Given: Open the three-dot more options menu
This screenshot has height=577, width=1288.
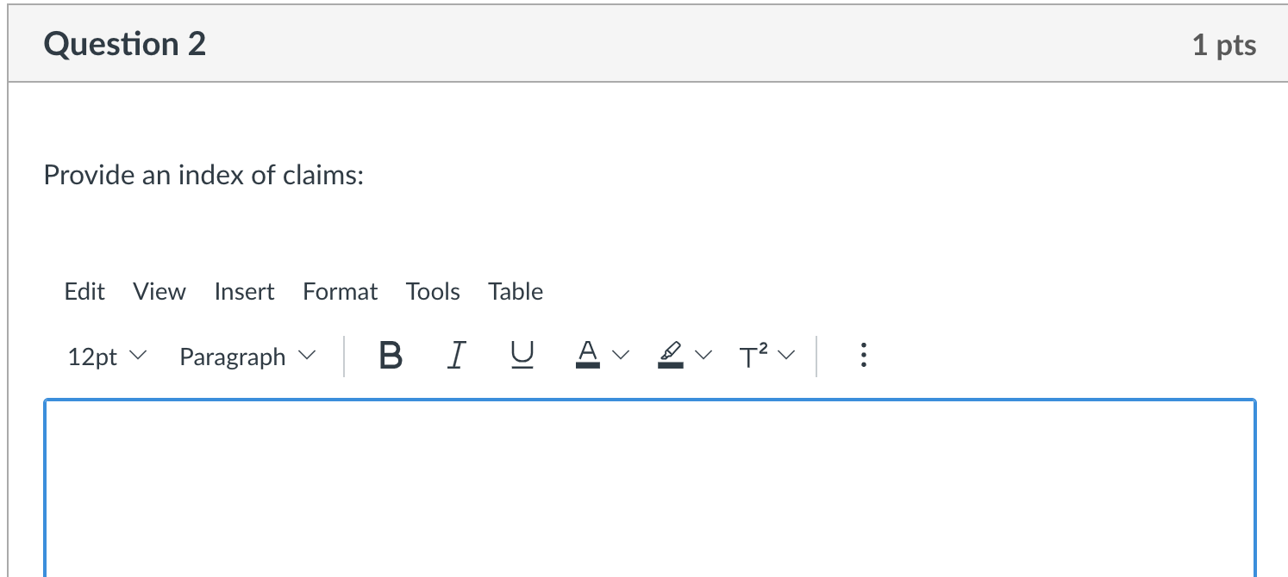Looking at the screenshot, I should (x=864, y=356).
